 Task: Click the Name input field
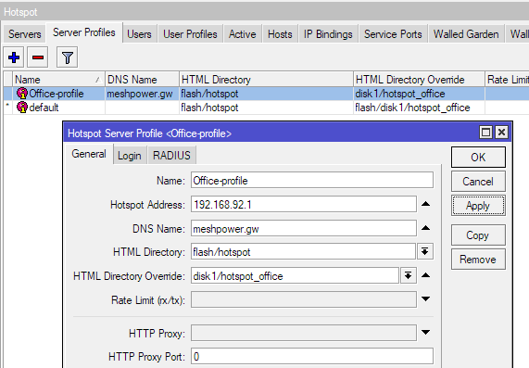pos(312,180)
